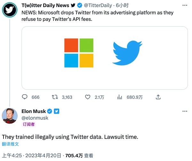Click the verified badge next to Elon Musk
Screen dimensions: 192x161
50,111
